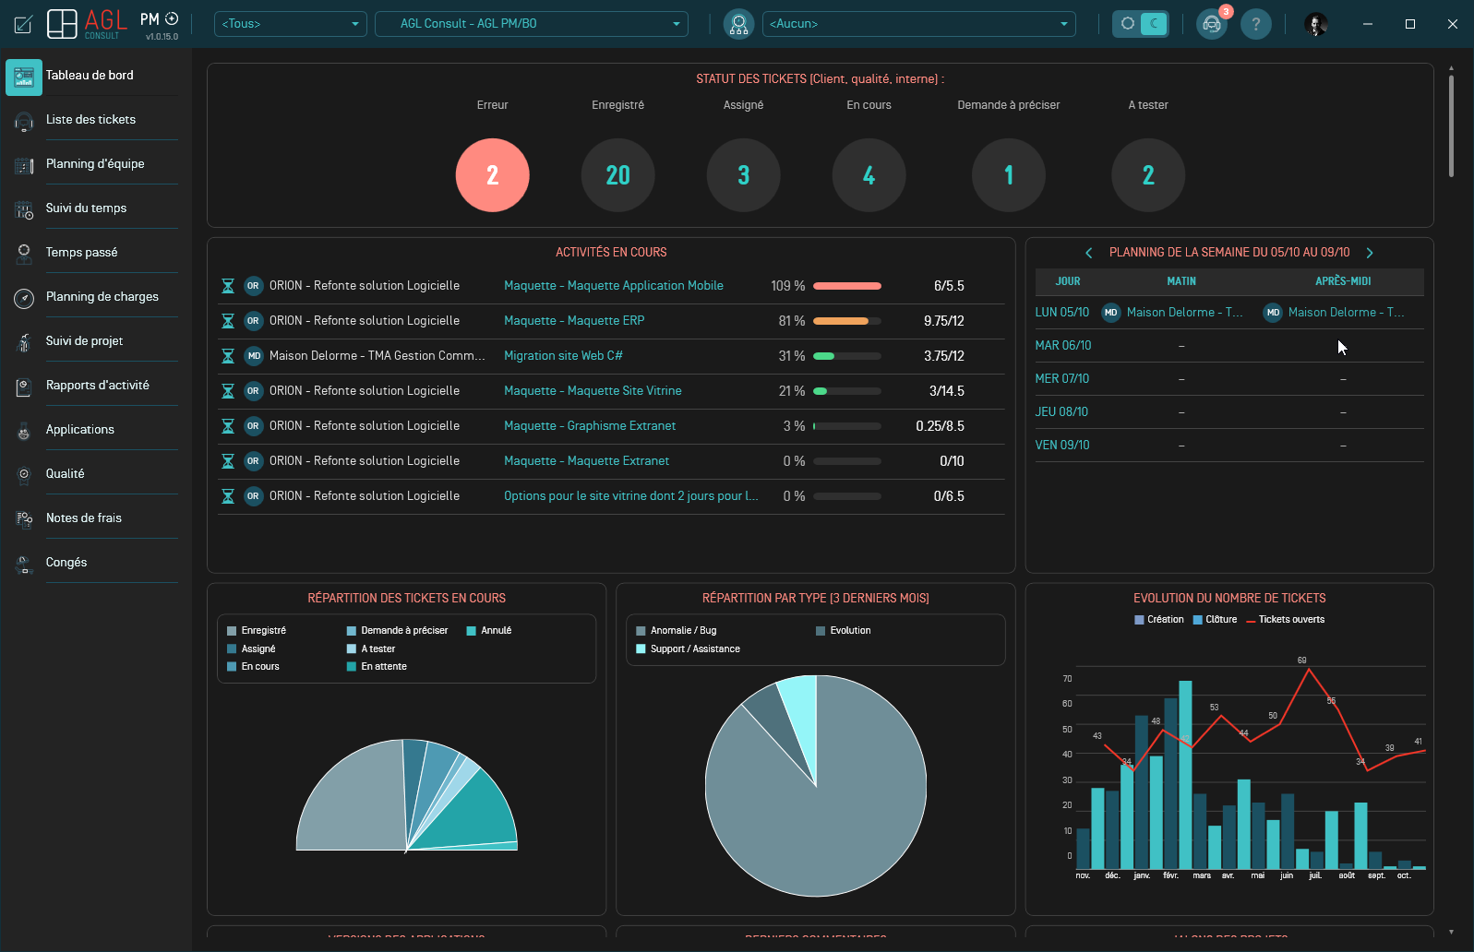1474x952 pixels.
Task: Toggle the light/dark theme switch
Action: pos(1141,24)
